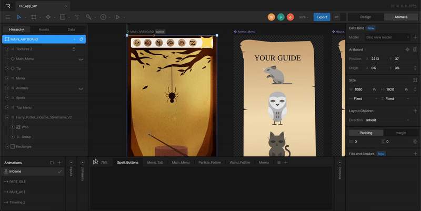Click the Artboard layout columns icon

pos(415,49)
